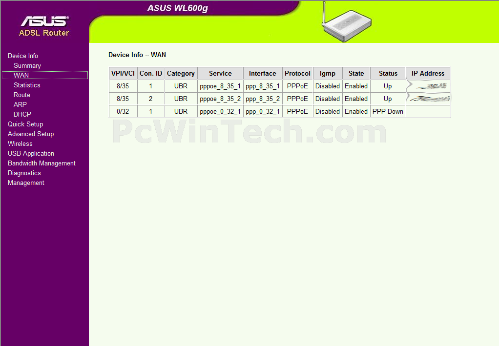499x346 pixels.
Task: Open USB Application menu
Action: tap(31, 154)
